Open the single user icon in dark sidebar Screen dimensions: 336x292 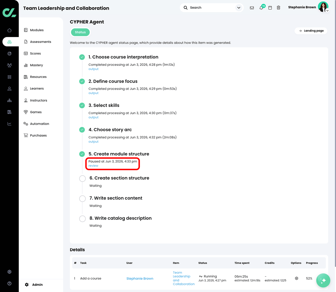(9, 88)
